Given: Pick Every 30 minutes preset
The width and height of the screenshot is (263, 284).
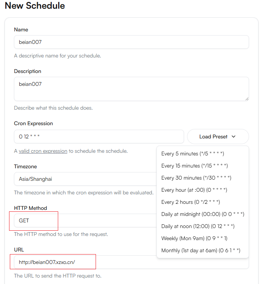Looking at the screenshot, I should (196, 178).
